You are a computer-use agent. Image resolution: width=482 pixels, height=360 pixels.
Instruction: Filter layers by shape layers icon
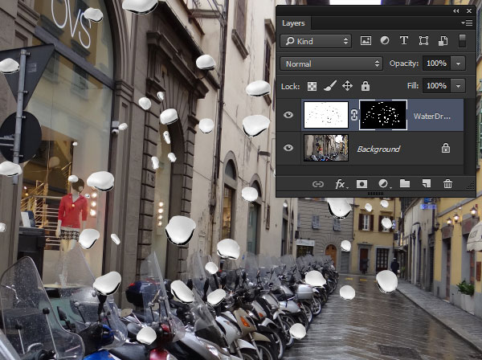pyautogui.click(x=423, y=41)
